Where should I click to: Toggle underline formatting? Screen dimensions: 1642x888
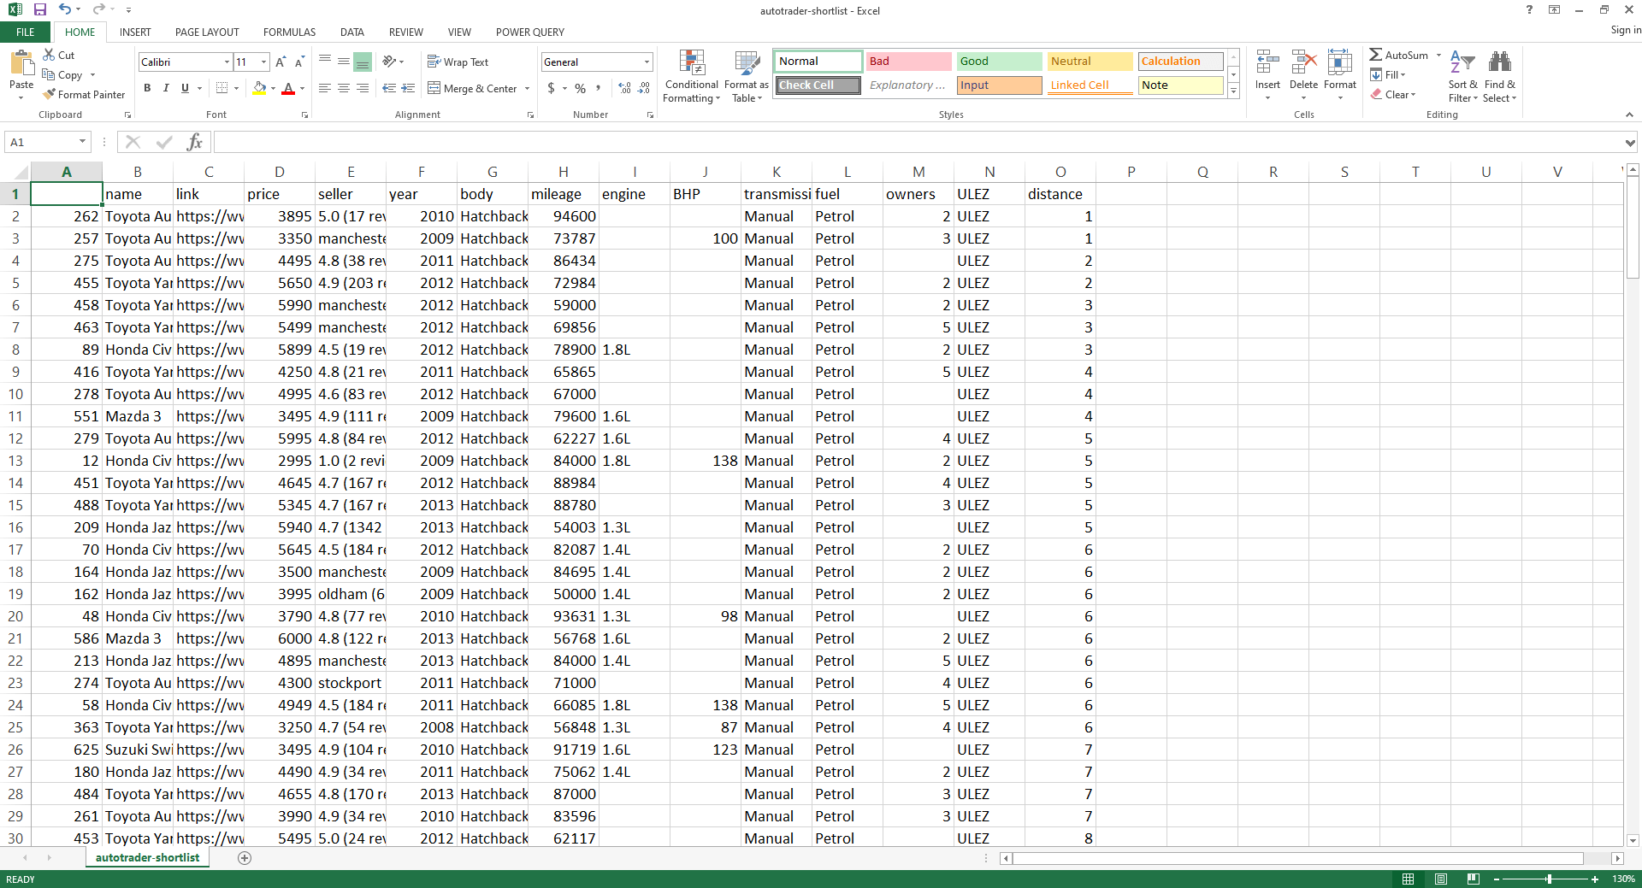click(183, 88)
